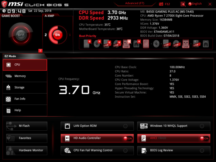Click Memory Size 16384MB value

point(166,20)
